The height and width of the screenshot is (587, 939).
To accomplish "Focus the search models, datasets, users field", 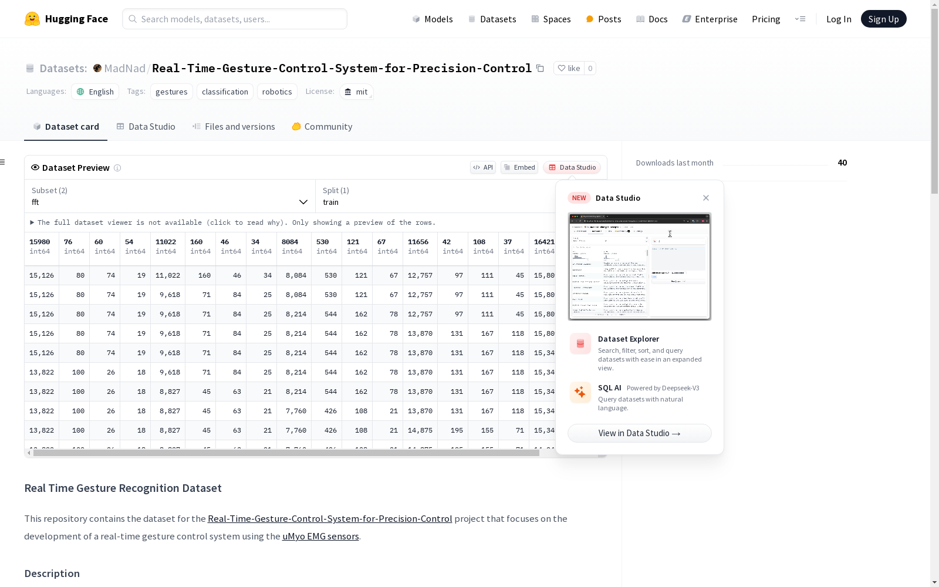I will click(235, 19).
